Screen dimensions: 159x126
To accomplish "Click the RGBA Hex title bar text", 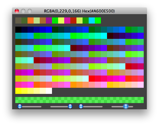I will [x=79, y=11].
